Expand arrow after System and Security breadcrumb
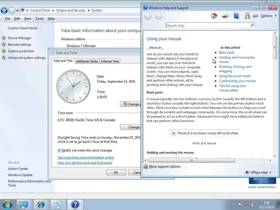The height and width of the screenshot is (210, 280). tap(88, 10)
